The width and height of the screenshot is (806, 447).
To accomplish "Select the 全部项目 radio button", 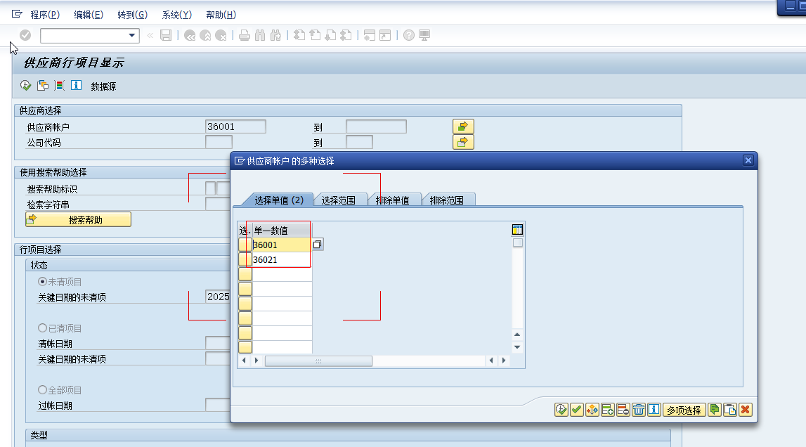I will click(43, 389).
